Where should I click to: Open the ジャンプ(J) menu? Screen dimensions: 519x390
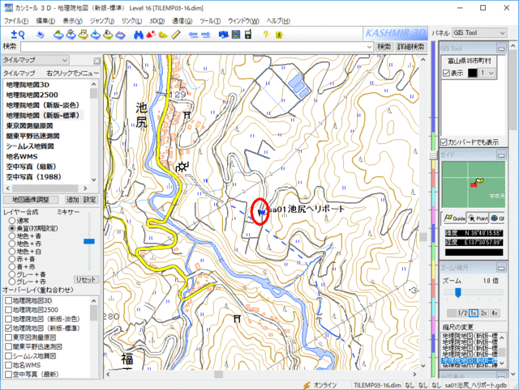pos(102,19)
